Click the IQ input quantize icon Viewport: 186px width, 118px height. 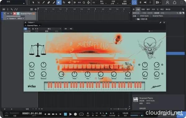[x=94, y=2]
